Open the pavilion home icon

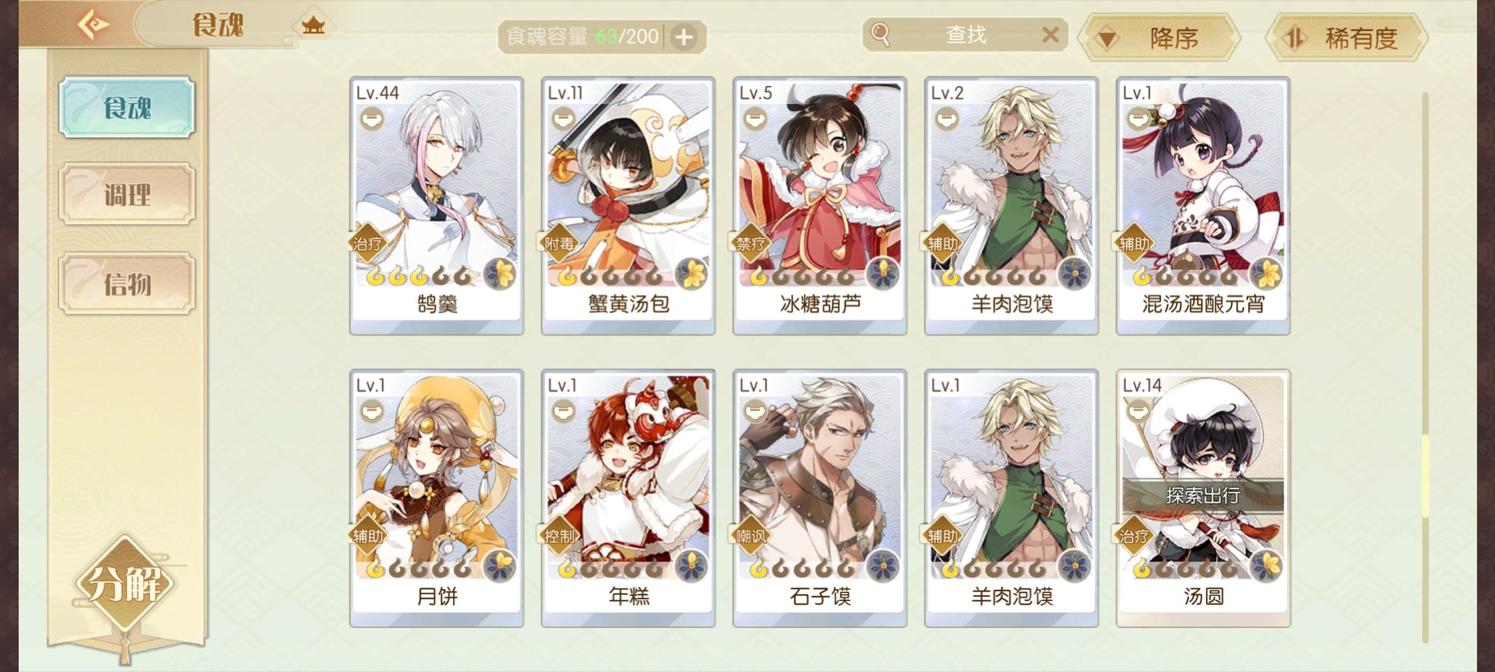pos(313,26)
